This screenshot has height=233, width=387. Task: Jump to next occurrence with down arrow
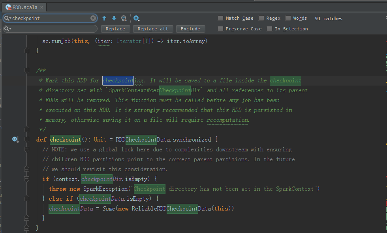114,18
